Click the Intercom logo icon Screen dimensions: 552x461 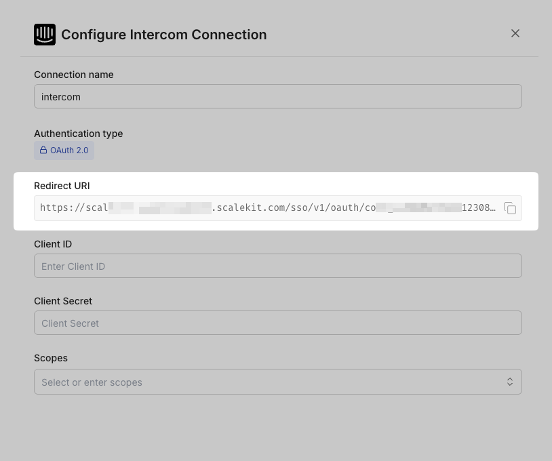click(45, 35)
